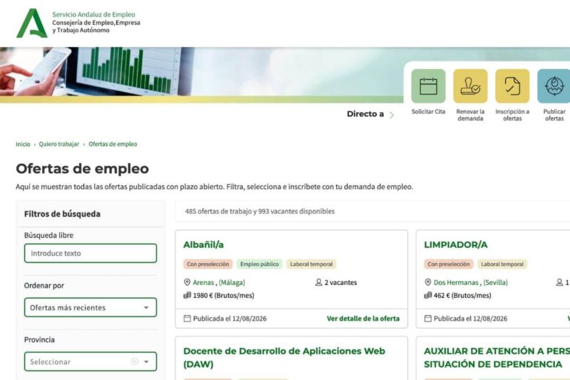The image size is (570, 380).
Task: Open the Ordenar por dropdown
Action: [x=90, y=308]
